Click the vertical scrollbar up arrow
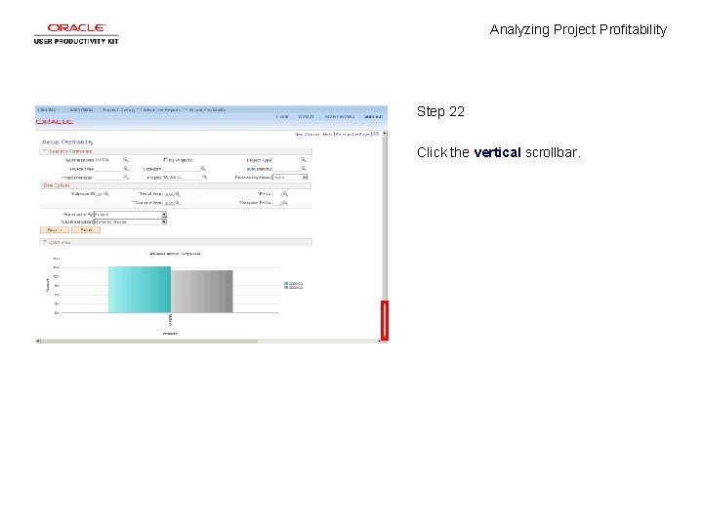 click(385, 134)
